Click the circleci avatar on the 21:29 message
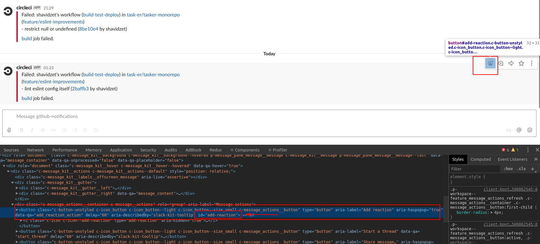The height and width of the screenshot is (244, 540). tap(8, 12)
